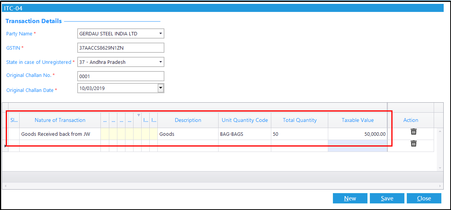Click the horizontal scrollbar right arrow
The width and height of the screenshot is (451, 210).
pyautogui.click(x=440, y=186)
